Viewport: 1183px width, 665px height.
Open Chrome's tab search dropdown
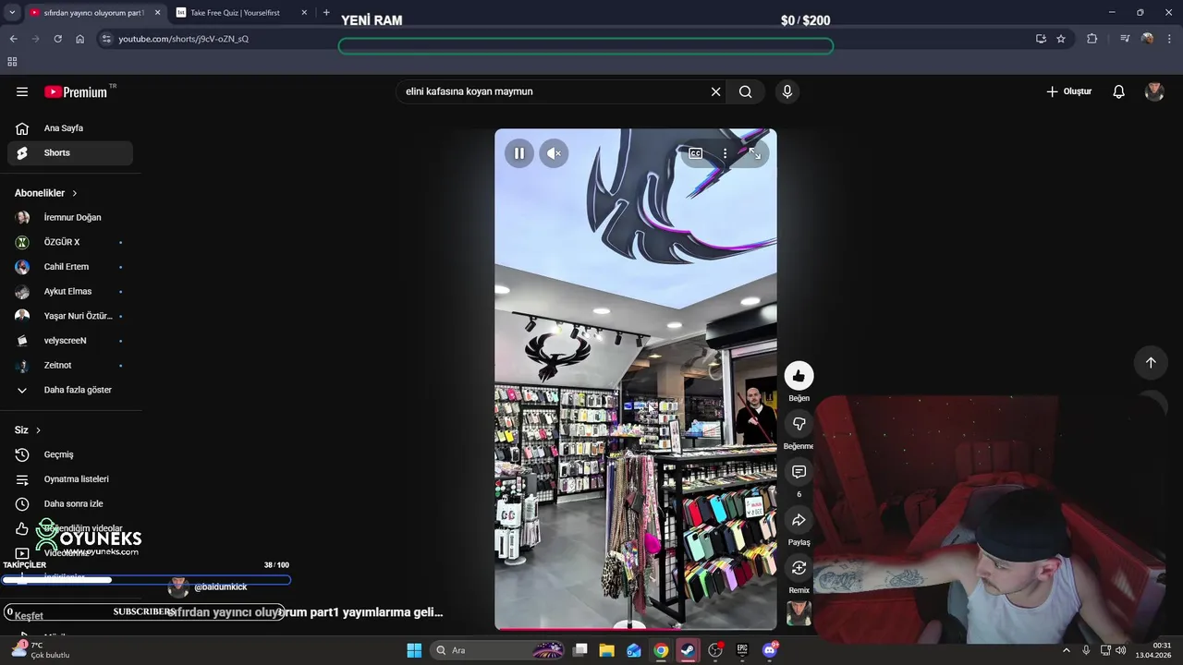(12, 13)
